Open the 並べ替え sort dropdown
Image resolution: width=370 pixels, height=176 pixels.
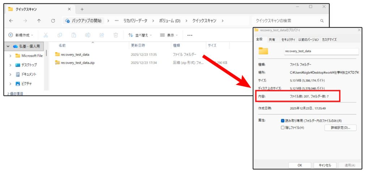click(x=140, y=35)
